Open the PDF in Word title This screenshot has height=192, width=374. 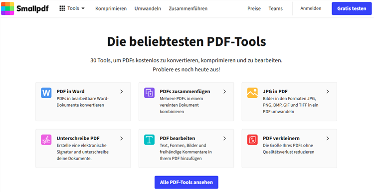point(70,92)
